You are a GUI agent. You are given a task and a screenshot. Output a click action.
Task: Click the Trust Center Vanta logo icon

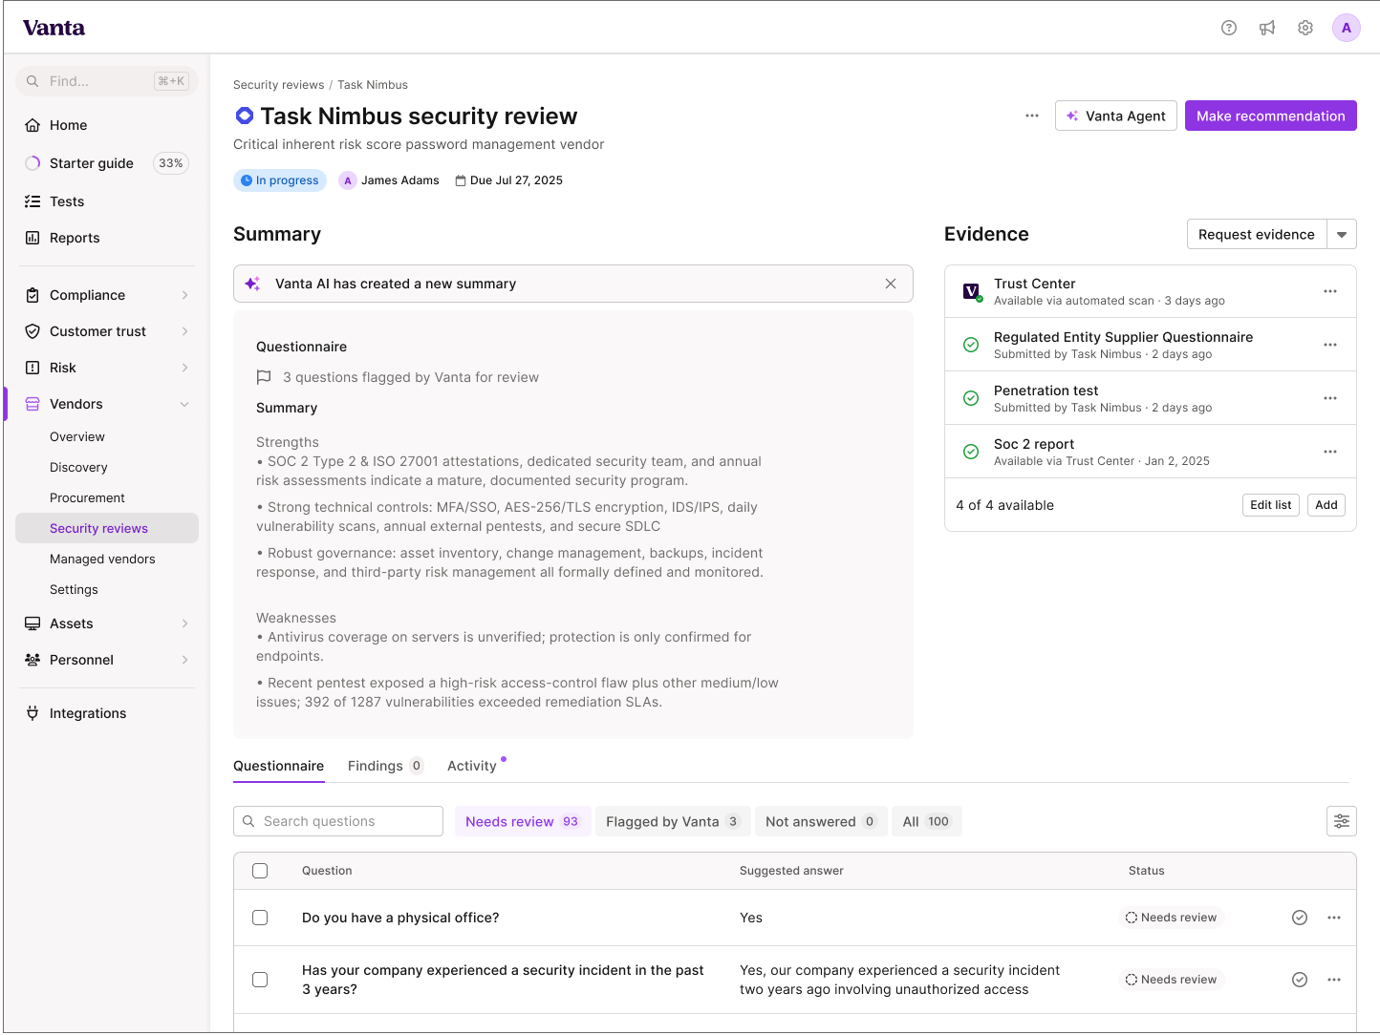[972, 291]
